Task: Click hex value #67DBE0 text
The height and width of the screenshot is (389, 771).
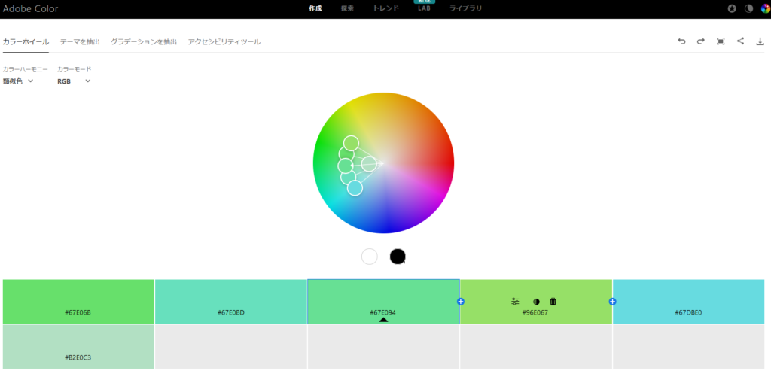Action: (688, 312)
